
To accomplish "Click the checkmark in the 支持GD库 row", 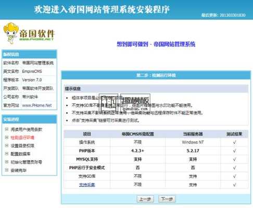I will [x=234, y=176].
